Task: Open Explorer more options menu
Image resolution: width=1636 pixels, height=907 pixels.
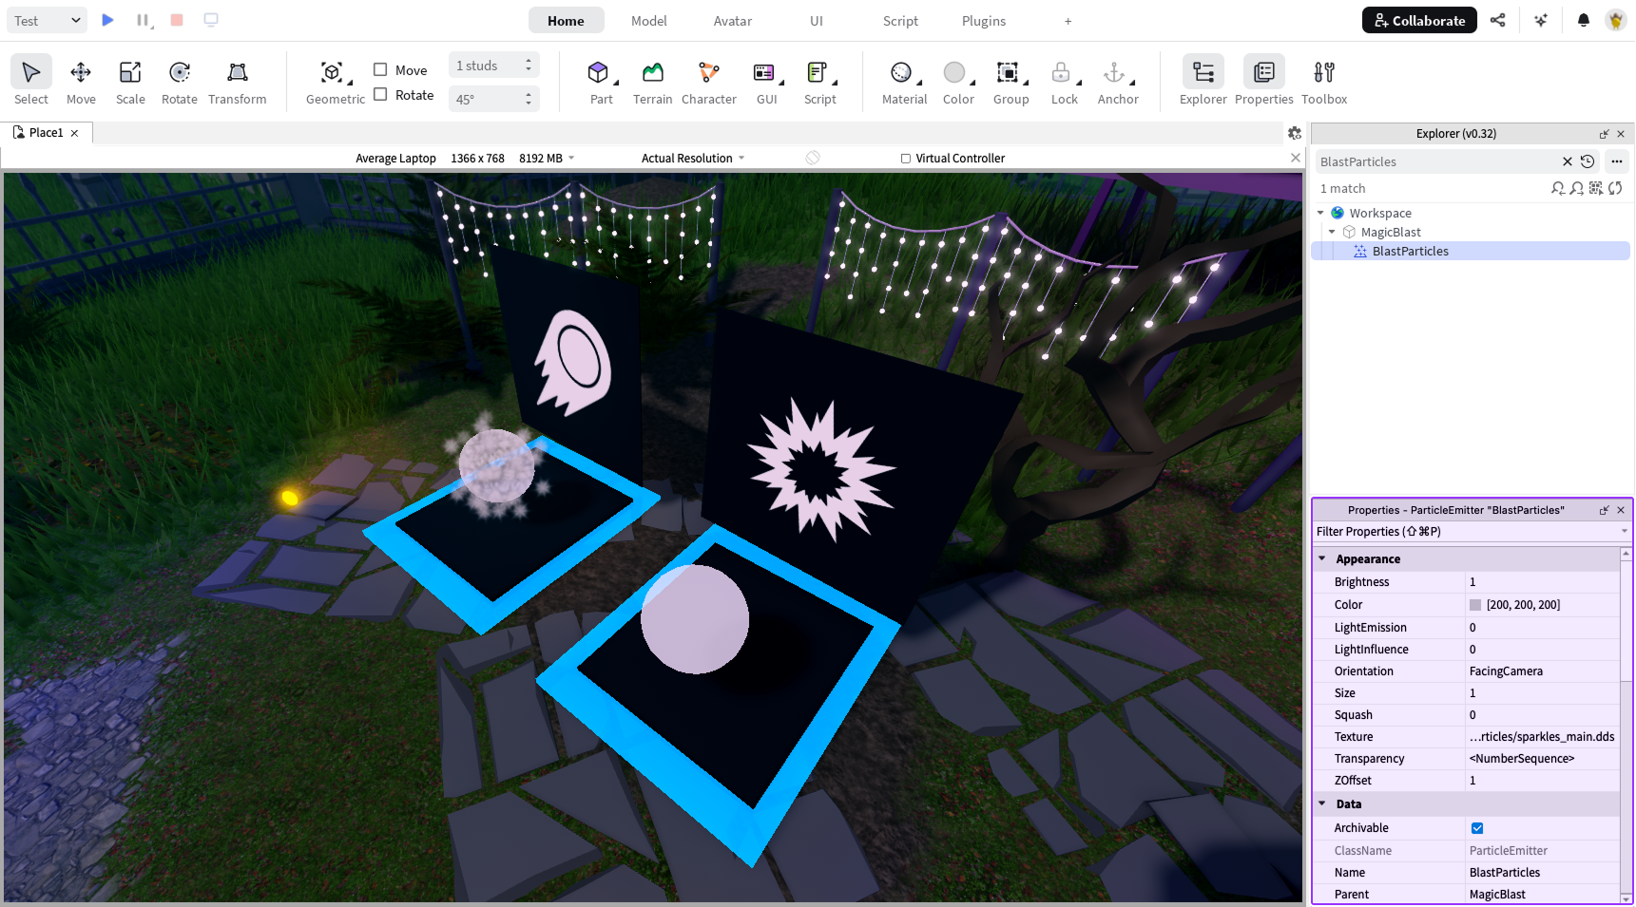Action: pyautogui.click(x=1617, y=161)
